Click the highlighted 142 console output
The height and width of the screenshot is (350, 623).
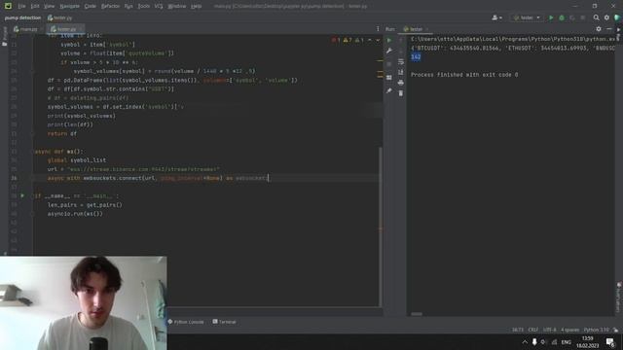tap(416, 56)
